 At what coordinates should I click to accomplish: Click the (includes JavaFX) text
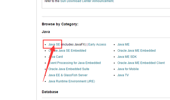[73, 44]
